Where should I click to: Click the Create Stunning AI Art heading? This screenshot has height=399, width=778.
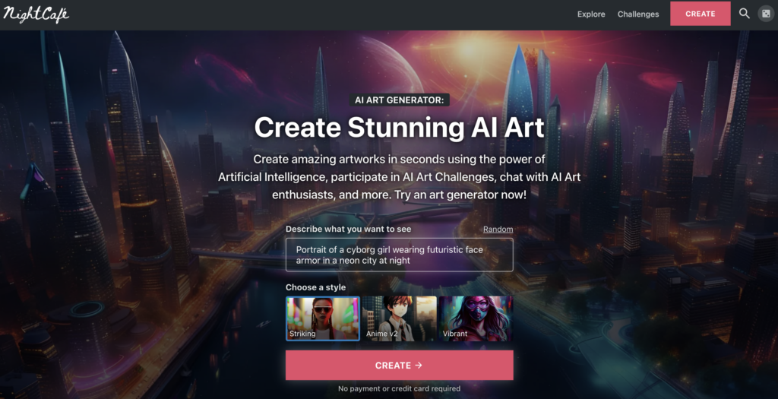400,127
